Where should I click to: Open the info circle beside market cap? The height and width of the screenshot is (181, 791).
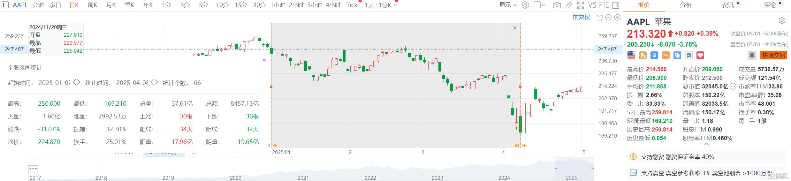(733, 86)
